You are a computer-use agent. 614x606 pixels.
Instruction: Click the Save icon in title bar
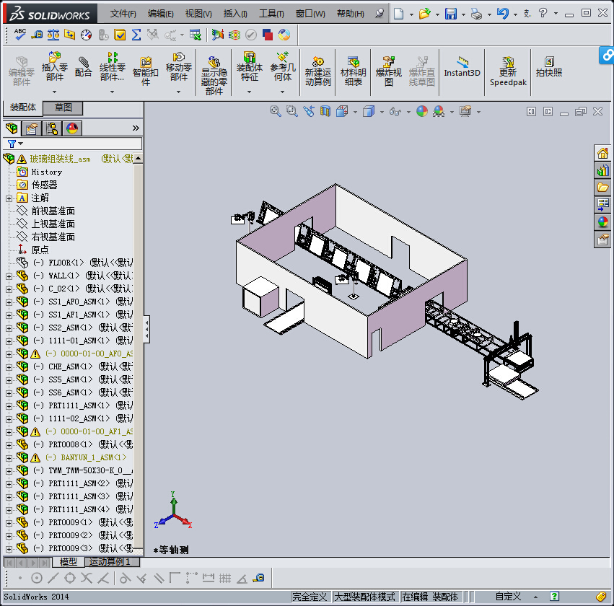[x=451, y=14]
